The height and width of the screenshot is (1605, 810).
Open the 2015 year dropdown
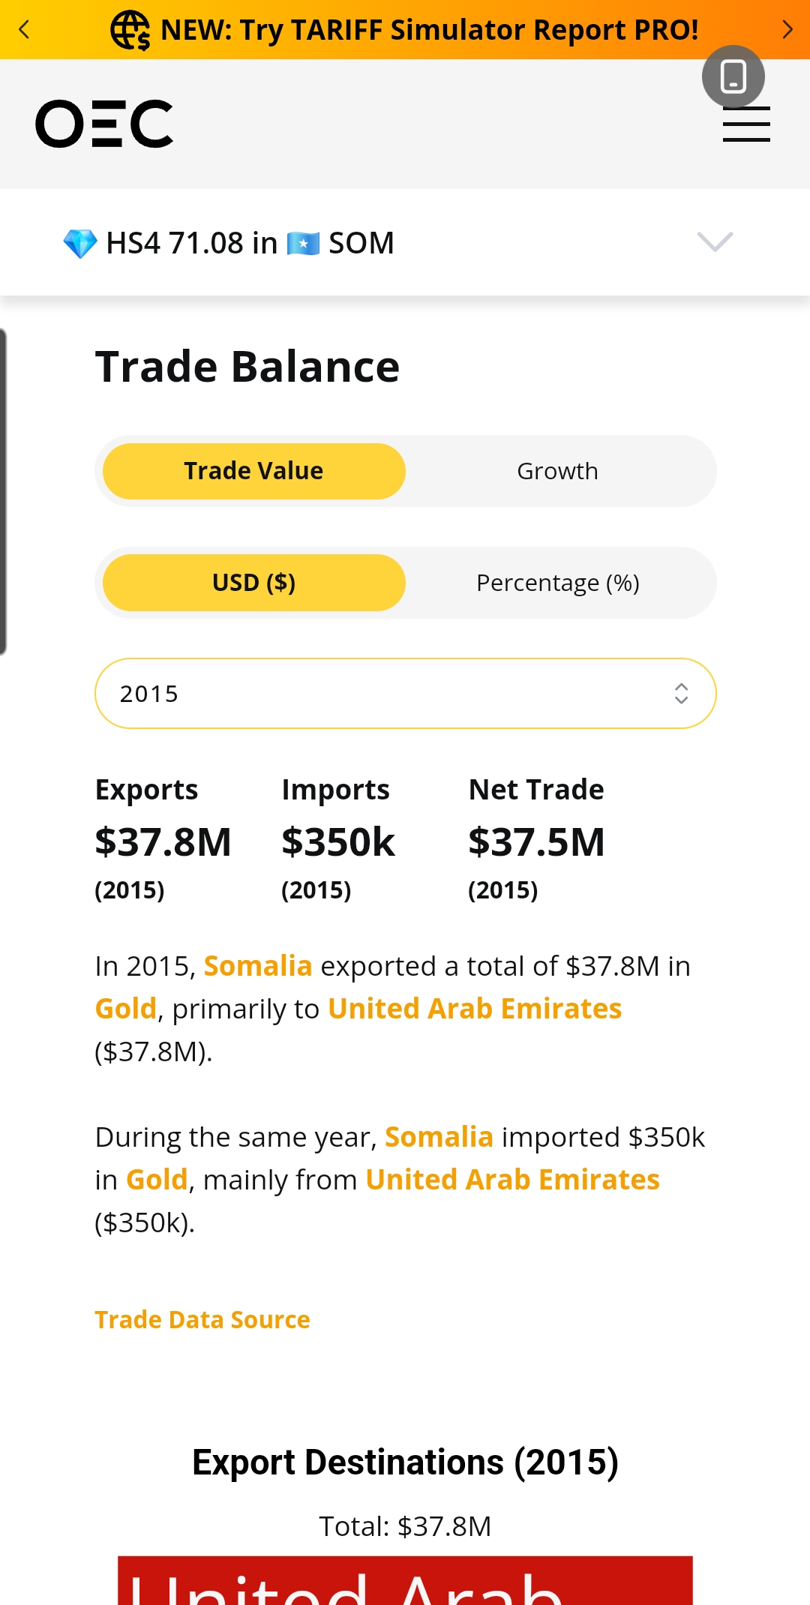[406, 693]
